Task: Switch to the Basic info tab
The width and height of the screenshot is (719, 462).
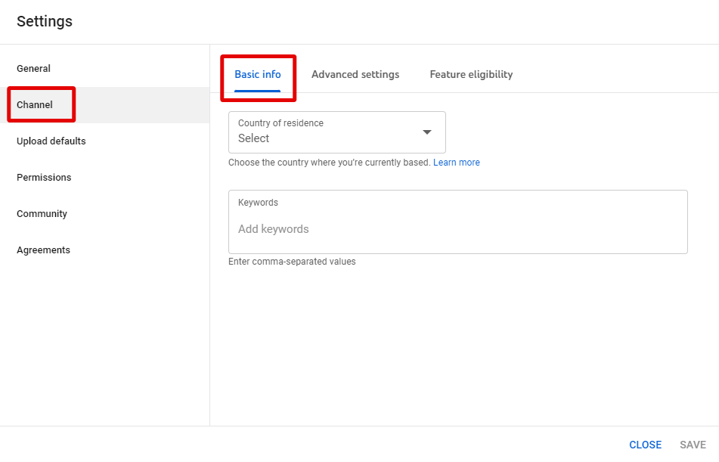Action: tap(258, 75)
